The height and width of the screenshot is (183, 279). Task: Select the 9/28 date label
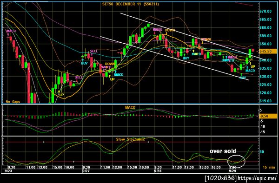point(157,171)
